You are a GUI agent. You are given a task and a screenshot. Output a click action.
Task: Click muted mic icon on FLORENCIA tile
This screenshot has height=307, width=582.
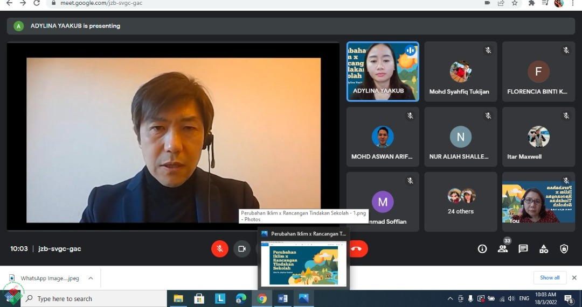click(566, 51)
